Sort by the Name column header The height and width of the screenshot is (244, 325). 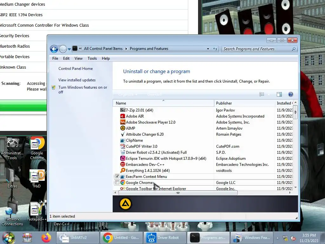pyautogui.click(x=163, y=103)
